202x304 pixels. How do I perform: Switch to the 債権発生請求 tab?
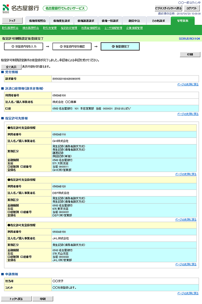coord(62,21)
